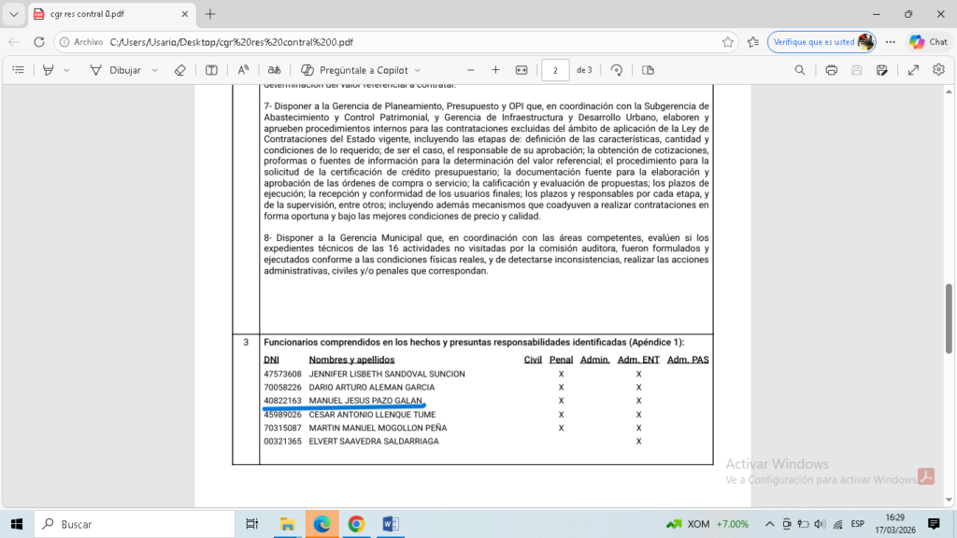The width and height of the screenshot is (957, 538).
Task: Expand the highlighter color options dropdown
Action: tap(66, 70)
